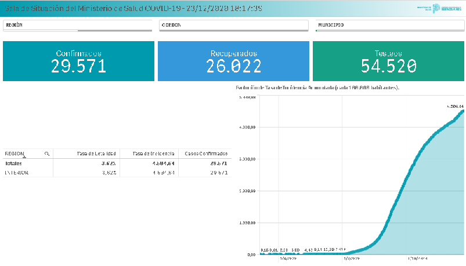
Task: Click the 4.000,00 y-axis label
Action: (x=247, y=127)
